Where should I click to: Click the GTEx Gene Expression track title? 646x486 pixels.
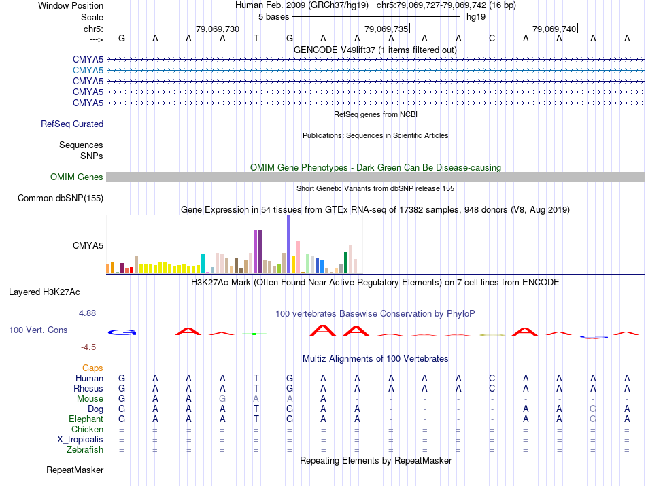click(375, 209)
